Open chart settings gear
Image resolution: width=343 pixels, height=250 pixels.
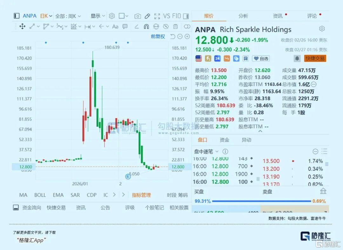(x=112, y=16)
